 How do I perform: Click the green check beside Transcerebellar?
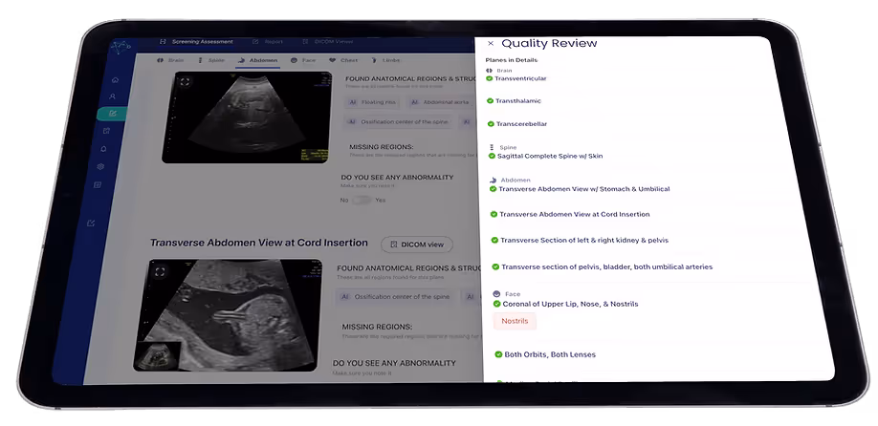pyautogui.click(x=491, y=124)
